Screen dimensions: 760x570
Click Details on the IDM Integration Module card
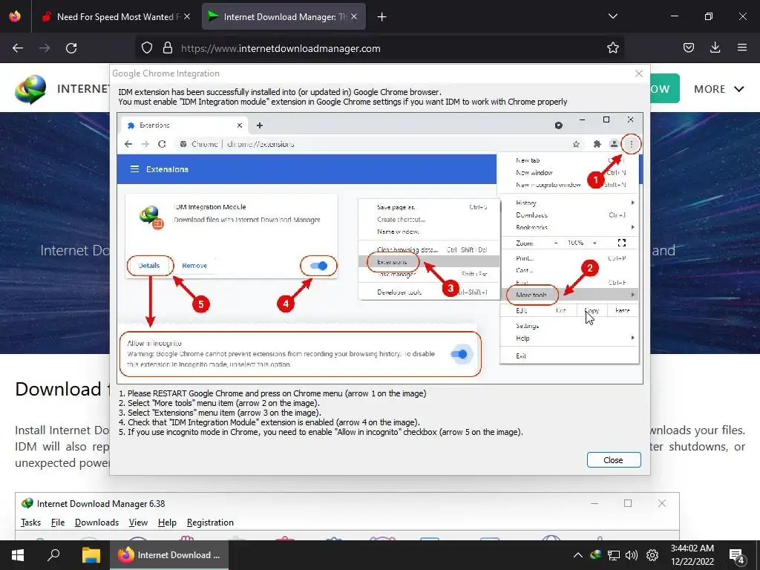pos(148,266)
